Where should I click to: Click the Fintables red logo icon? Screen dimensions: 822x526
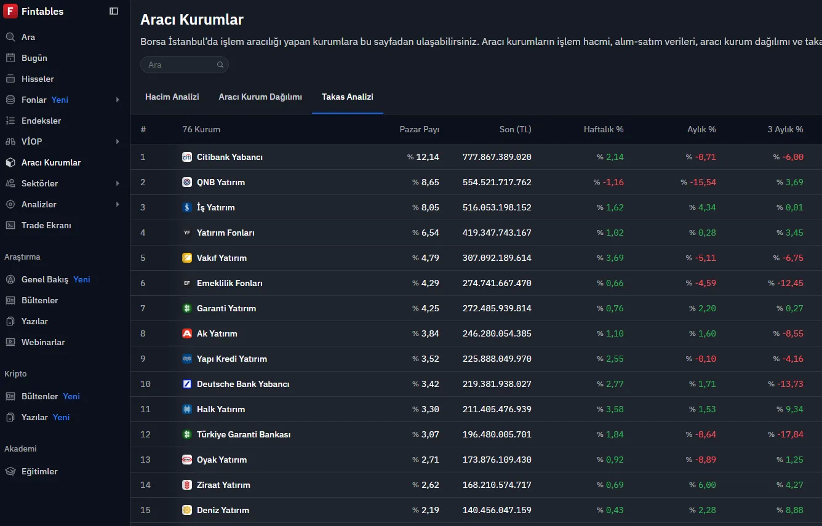coord(10,11)
